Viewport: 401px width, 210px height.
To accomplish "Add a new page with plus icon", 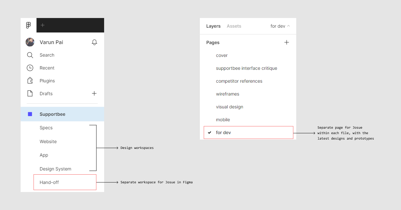I will click(x=287, y=42).
